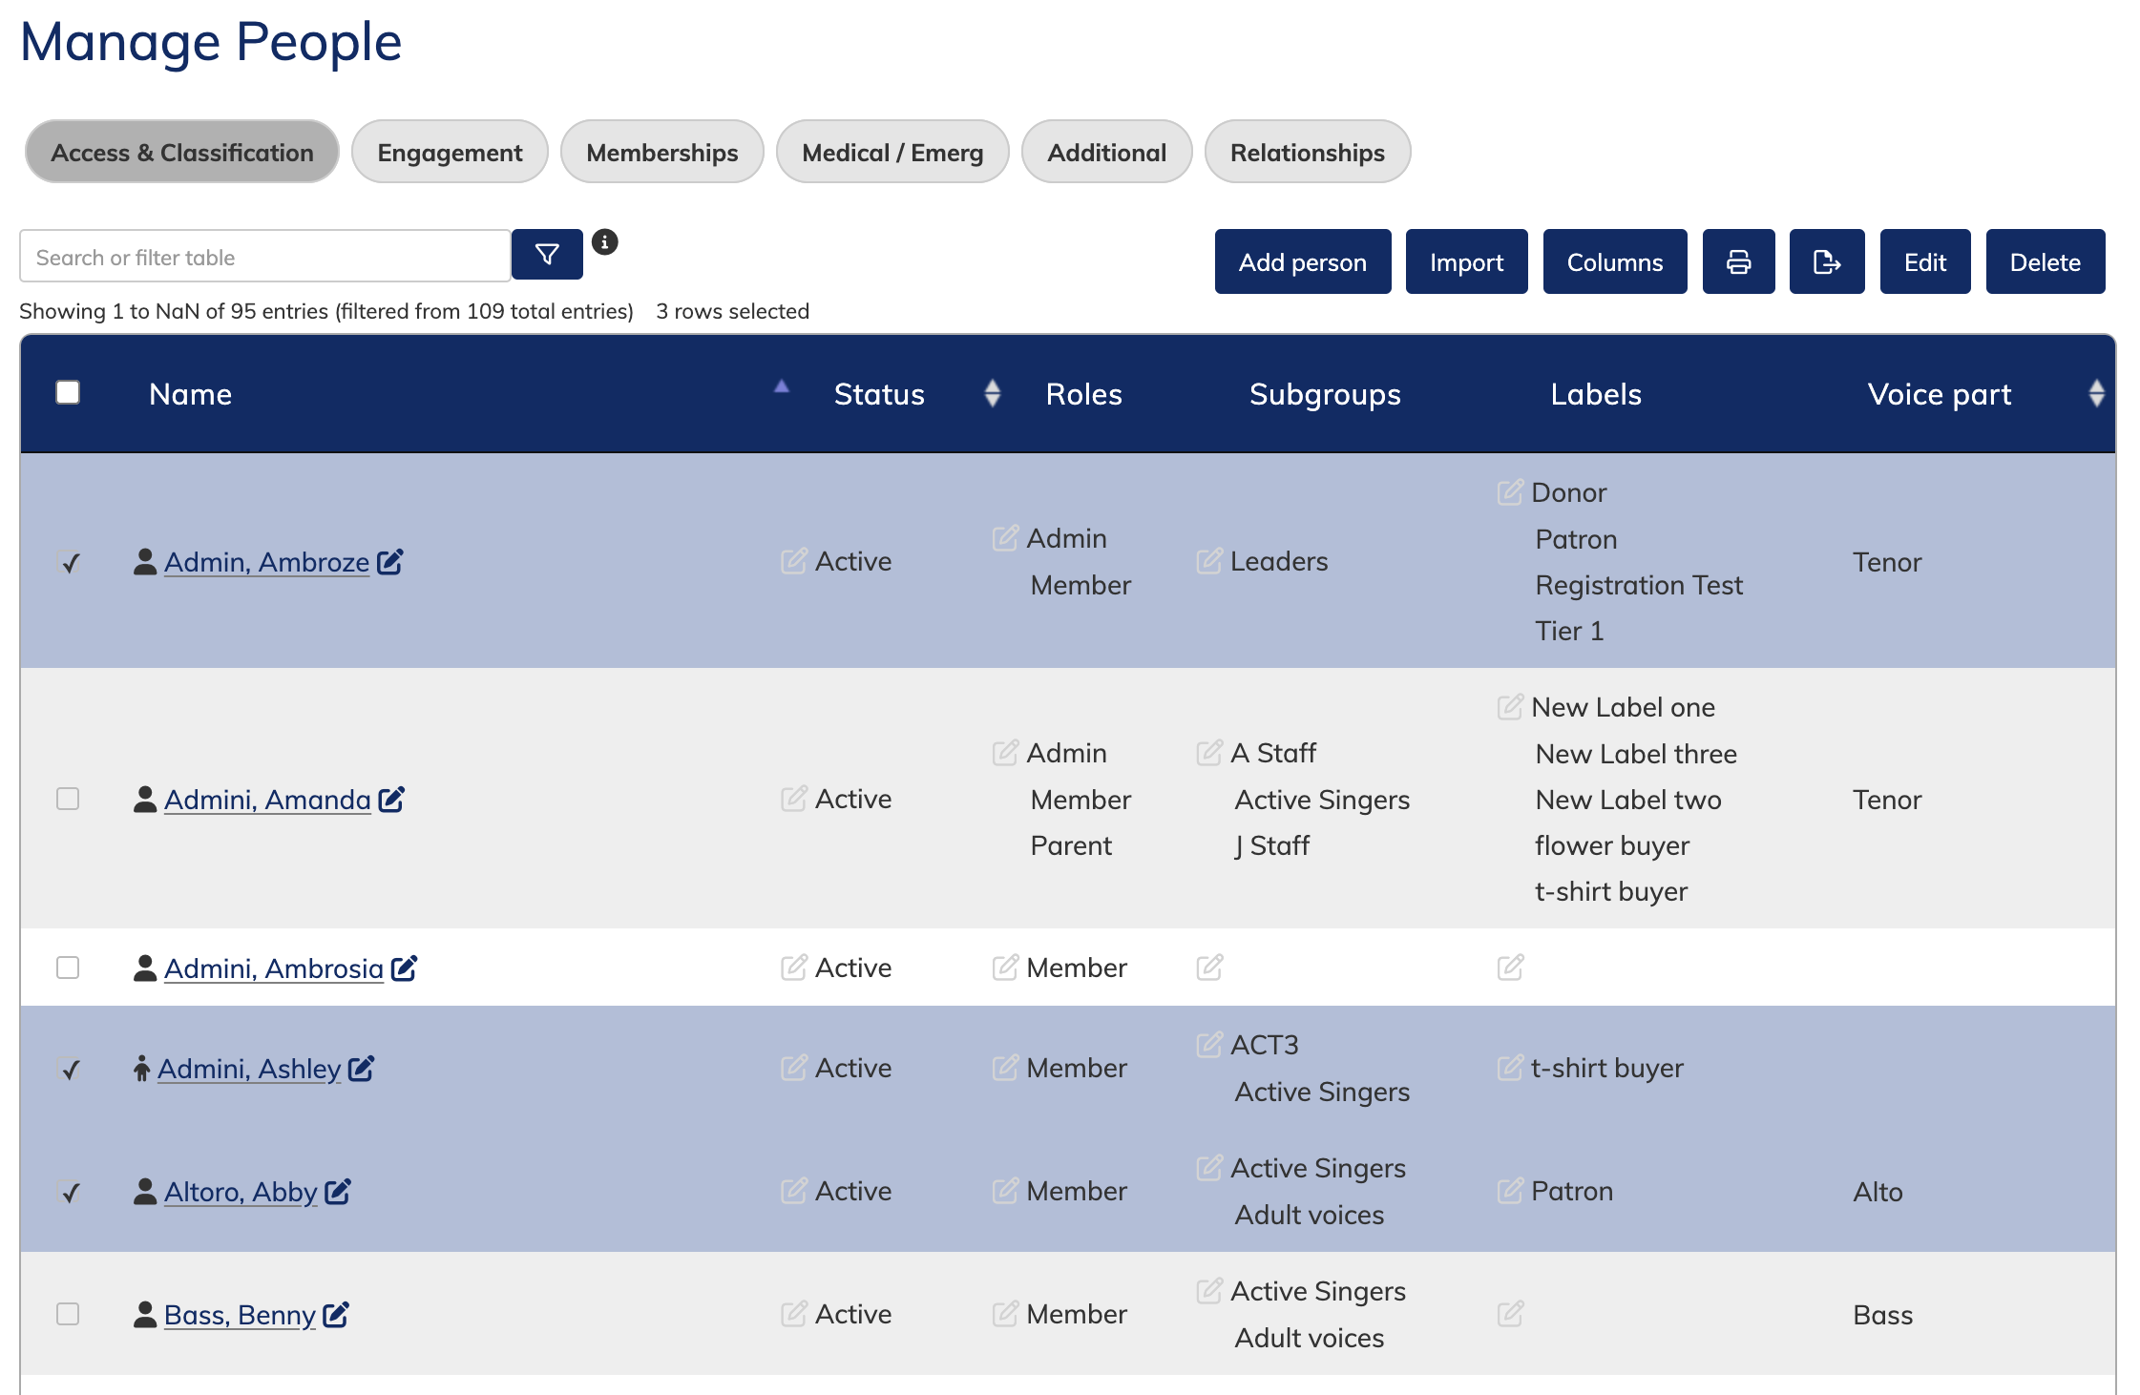
Task: Click the Add person button
Action: 1302,262
